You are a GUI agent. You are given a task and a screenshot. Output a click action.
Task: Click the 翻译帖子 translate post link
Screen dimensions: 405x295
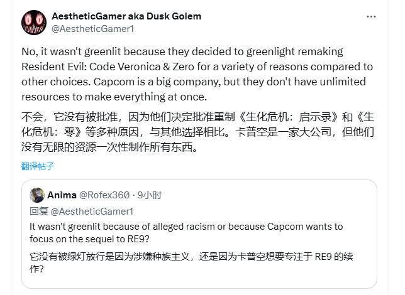point(37,166)
